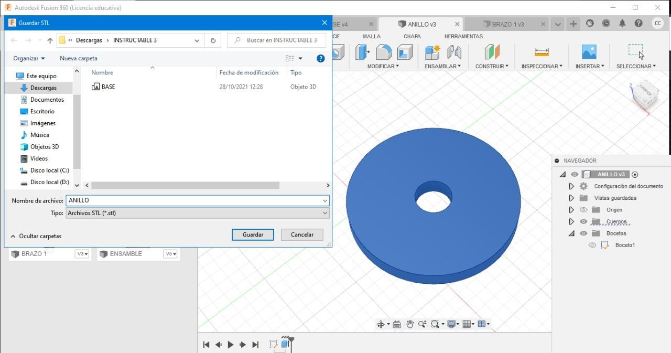Click the extensions icon beside new tab
This screenshot has height=353, width=671.
click(x=590, y=24)
